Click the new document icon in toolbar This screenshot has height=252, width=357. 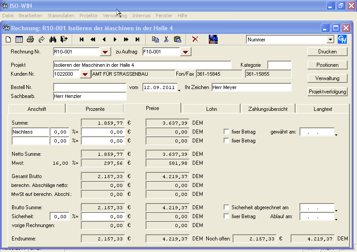[8, 39]
